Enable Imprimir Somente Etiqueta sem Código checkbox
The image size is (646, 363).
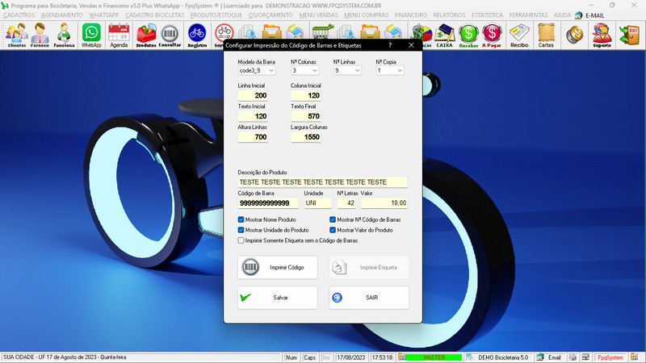[241, 240]
